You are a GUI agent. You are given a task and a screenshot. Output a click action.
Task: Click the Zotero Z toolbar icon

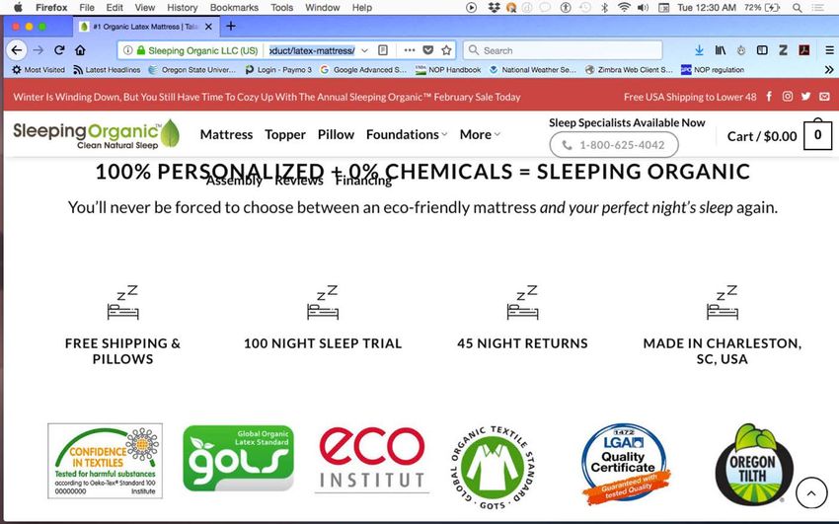(783, 50)
